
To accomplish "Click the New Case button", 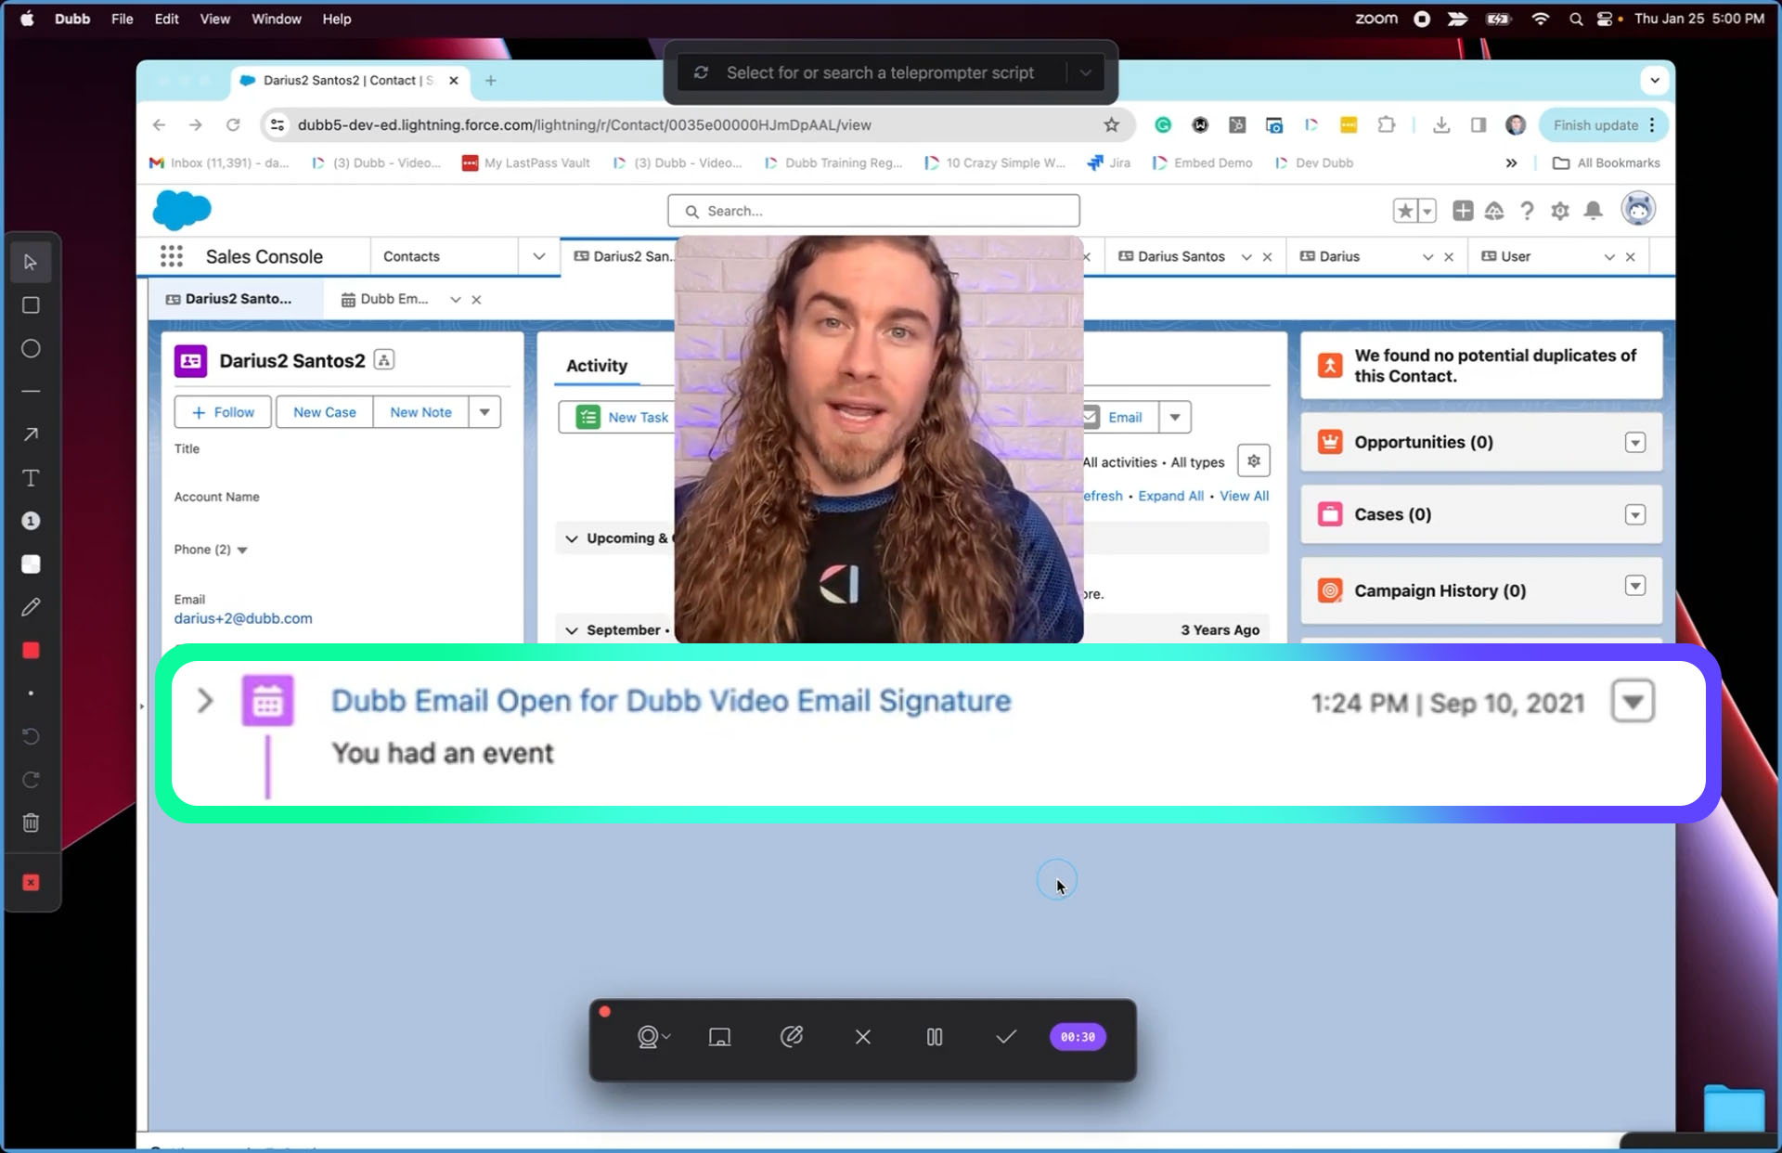I will 325,412.
